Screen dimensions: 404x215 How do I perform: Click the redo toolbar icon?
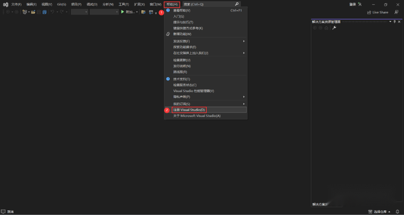click(x=62, y=12)
